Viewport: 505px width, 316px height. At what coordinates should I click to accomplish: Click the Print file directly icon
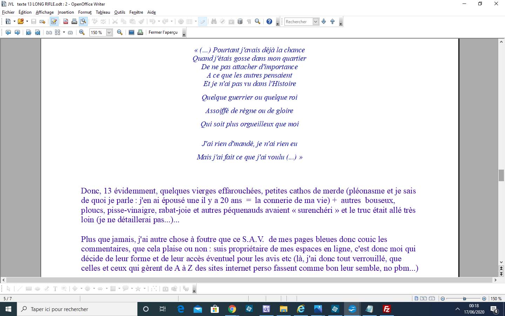coord(74,21)
